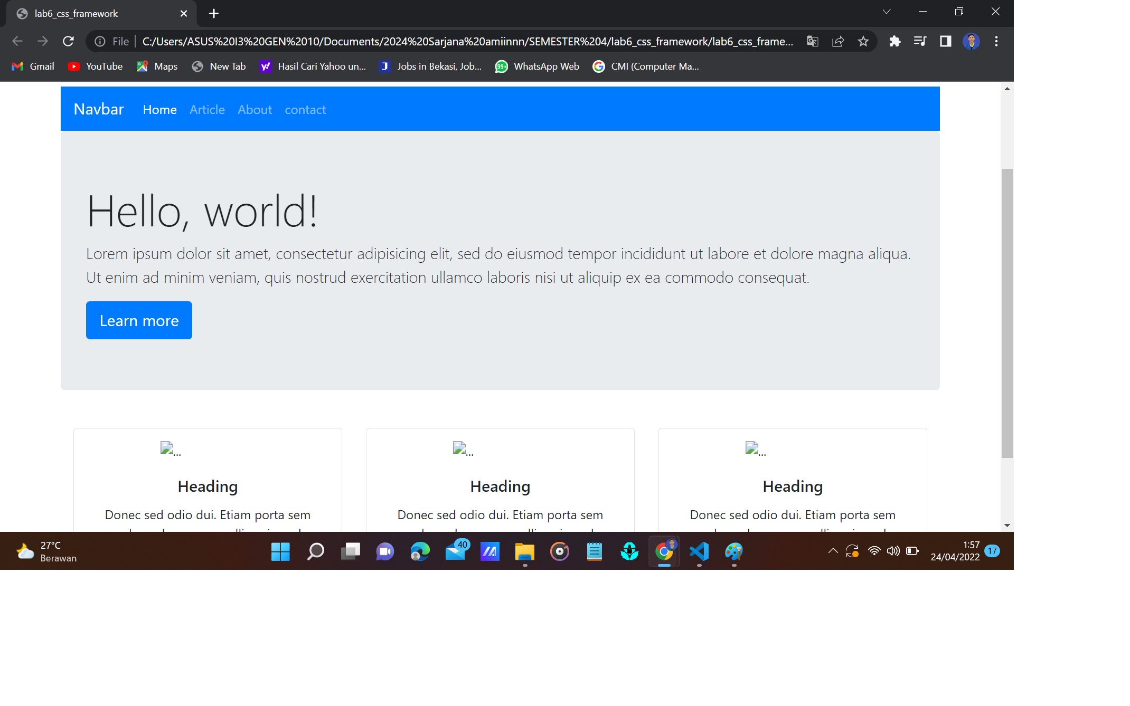Open the Chrome profile avatar
The image size is (1130, 706).
pos(971,41)
